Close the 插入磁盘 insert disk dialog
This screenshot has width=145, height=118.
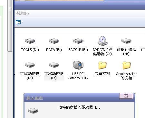(x=126, y=96)
